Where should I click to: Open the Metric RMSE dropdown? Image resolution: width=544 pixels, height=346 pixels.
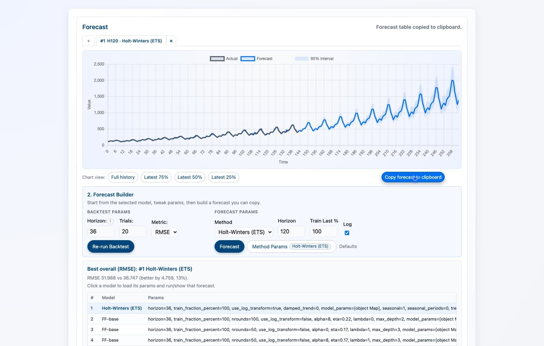click(165, 232)
